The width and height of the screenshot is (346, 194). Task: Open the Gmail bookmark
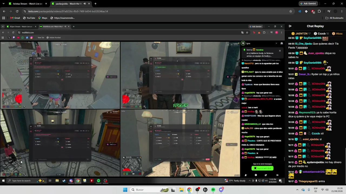pos(15,18)
